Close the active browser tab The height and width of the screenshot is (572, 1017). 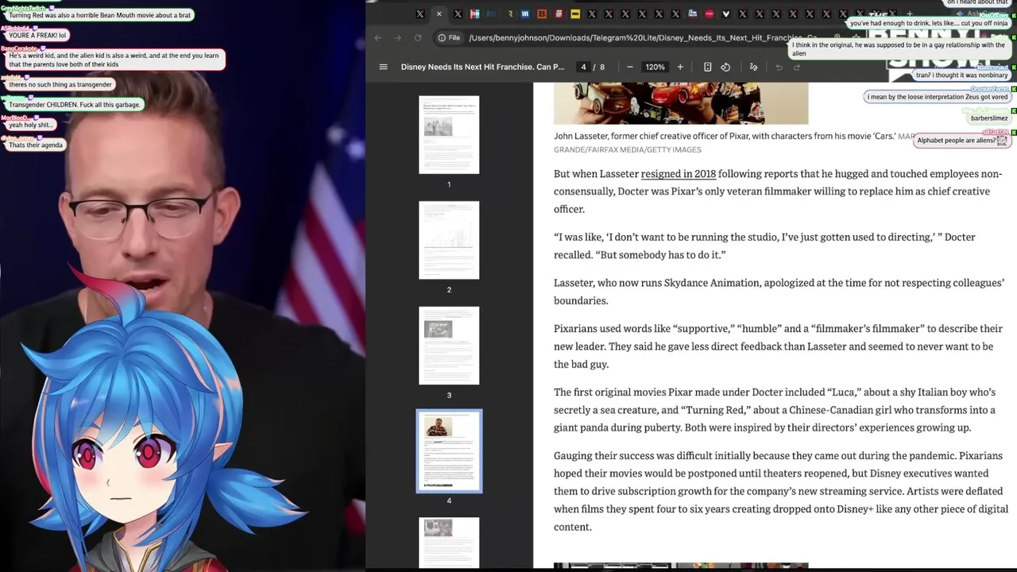[439, 14]
